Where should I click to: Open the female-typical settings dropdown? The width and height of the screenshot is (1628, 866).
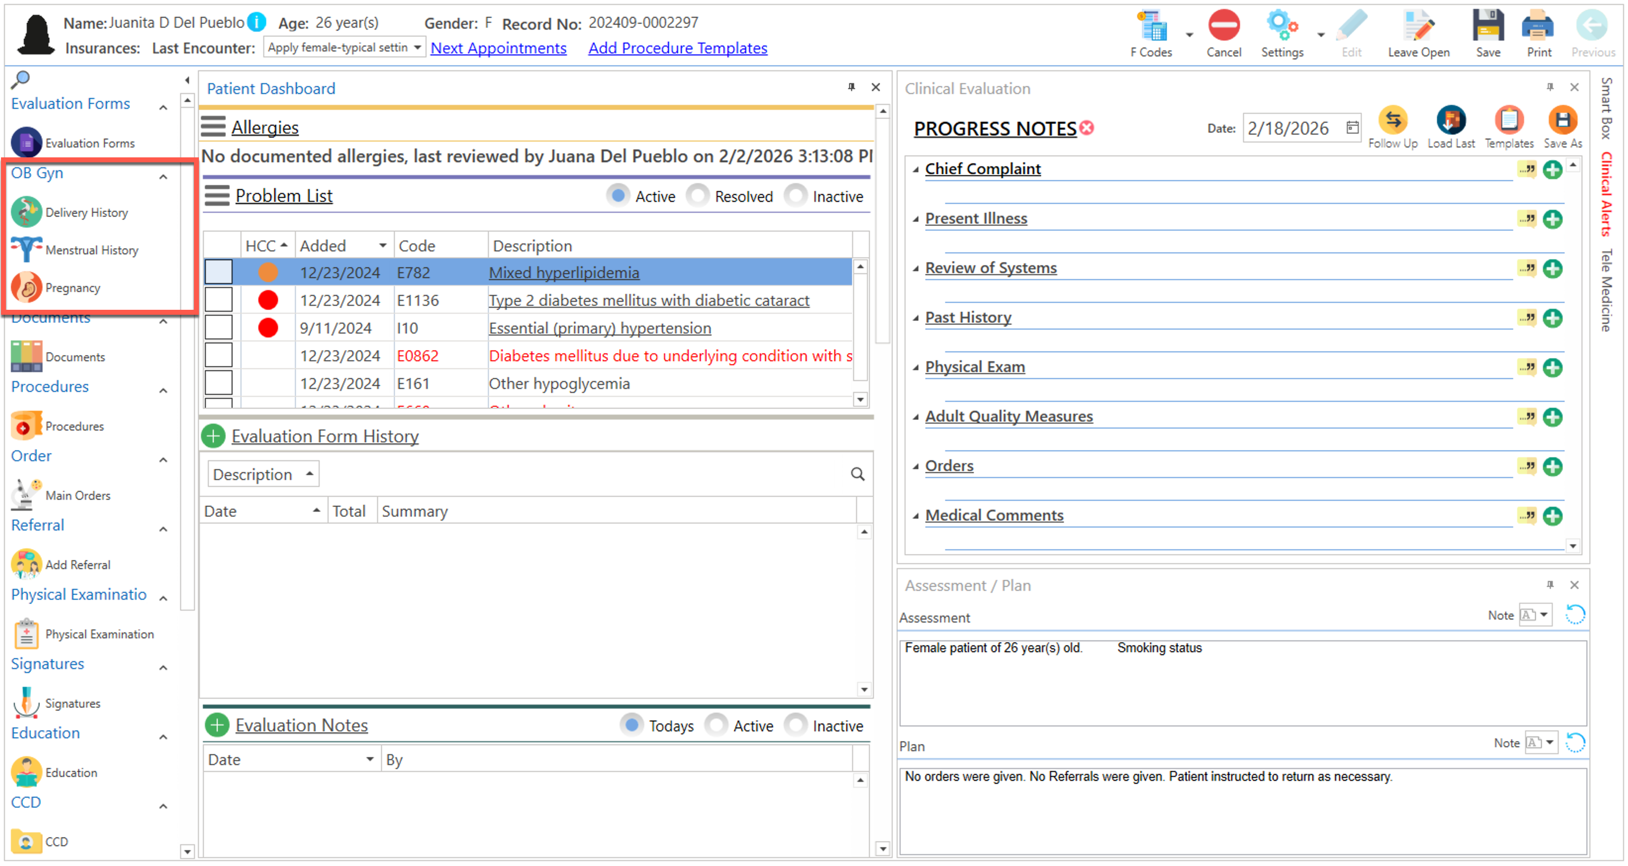[x=417, y=48]
